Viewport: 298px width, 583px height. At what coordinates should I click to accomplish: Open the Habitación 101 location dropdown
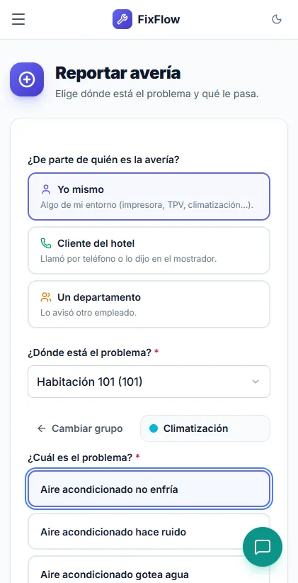149,382
